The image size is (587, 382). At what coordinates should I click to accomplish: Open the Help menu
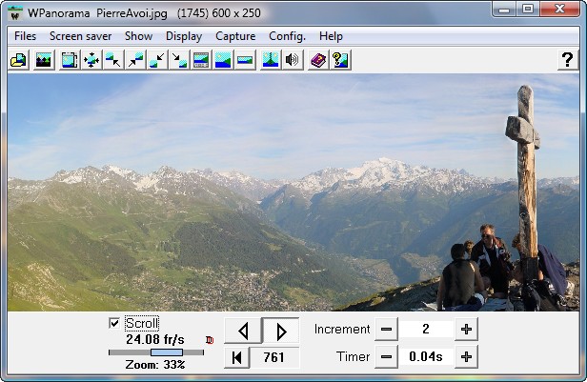pyautogui.click(x=331, y=36)
